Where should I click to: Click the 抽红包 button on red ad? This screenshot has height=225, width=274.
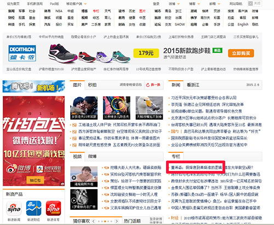tap(35, 180)
